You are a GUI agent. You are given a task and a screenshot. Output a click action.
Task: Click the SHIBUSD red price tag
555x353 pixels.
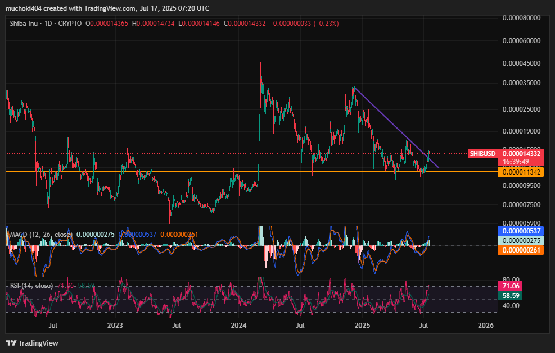tap(482, 153)
